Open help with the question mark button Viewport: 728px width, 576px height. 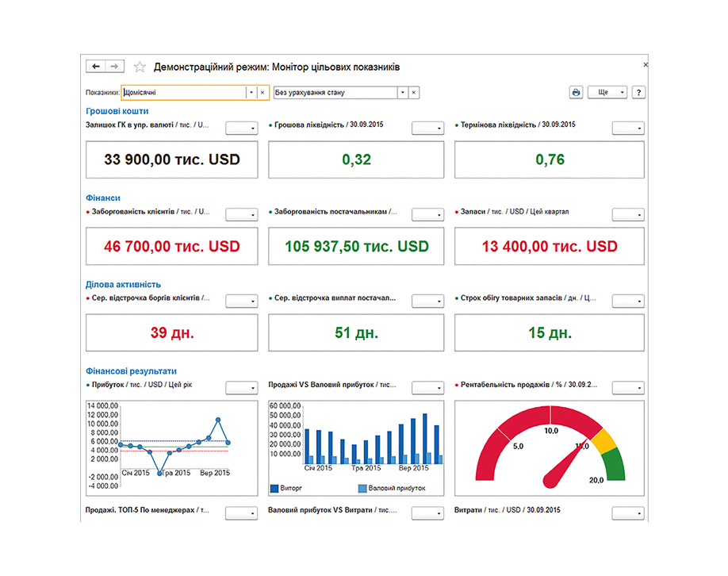[x=638, y=93]
